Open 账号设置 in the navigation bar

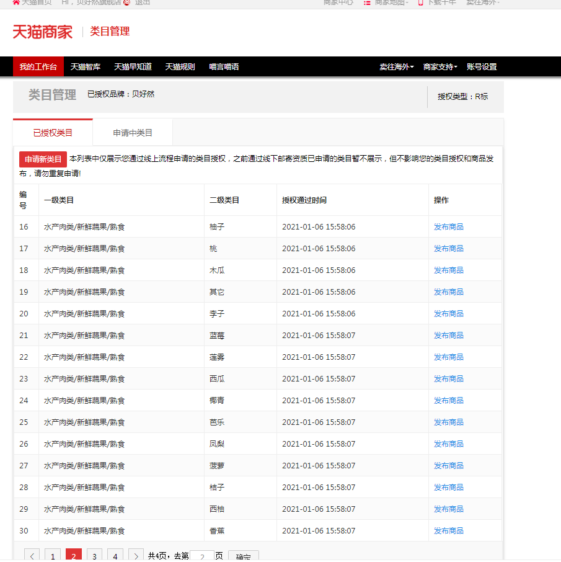point(482,66)
